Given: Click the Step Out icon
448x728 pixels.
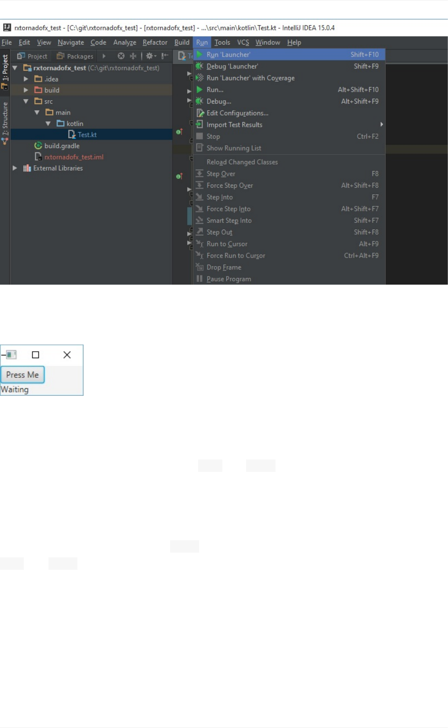Looking at the screenshot, I should [200, 232].
